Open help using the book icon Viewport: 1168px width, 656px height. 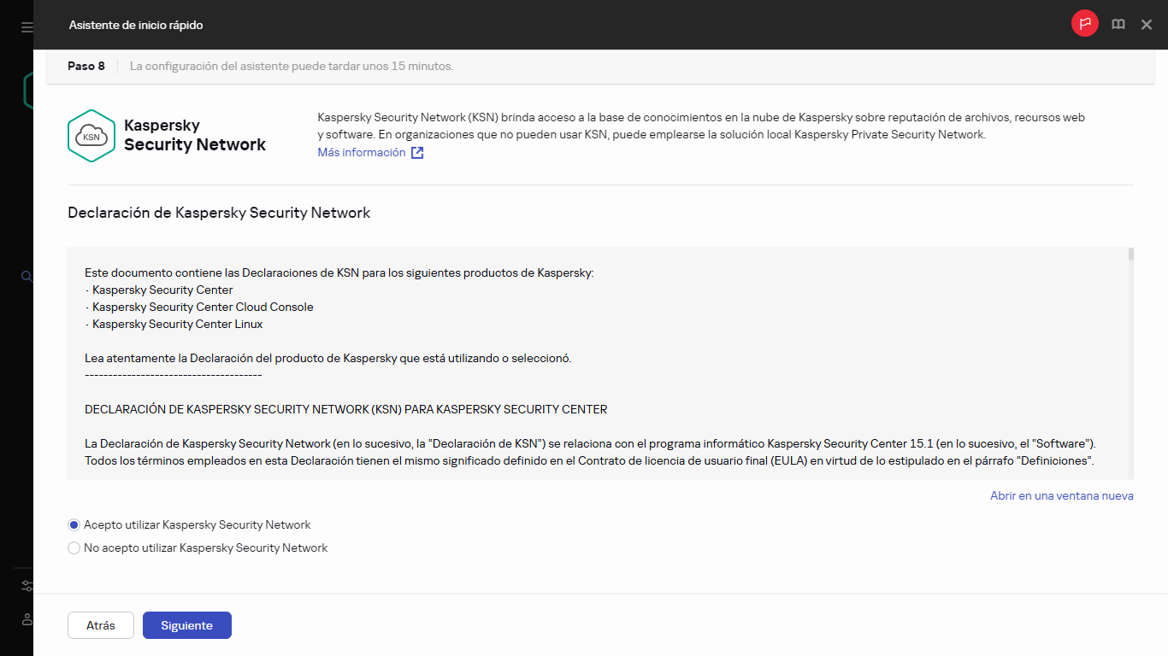[x=1118, y=24]
